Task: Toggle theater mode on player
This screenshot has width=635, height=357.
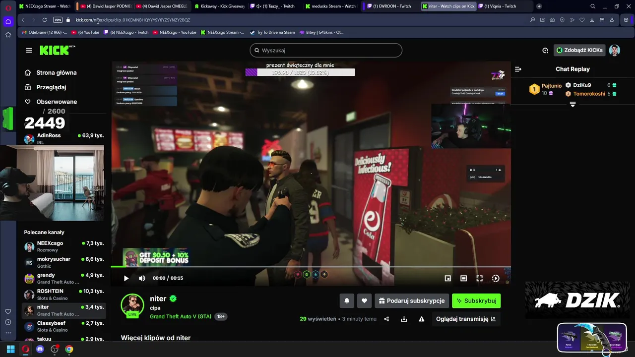Action: pyautogui.click(x=463, y=278)
